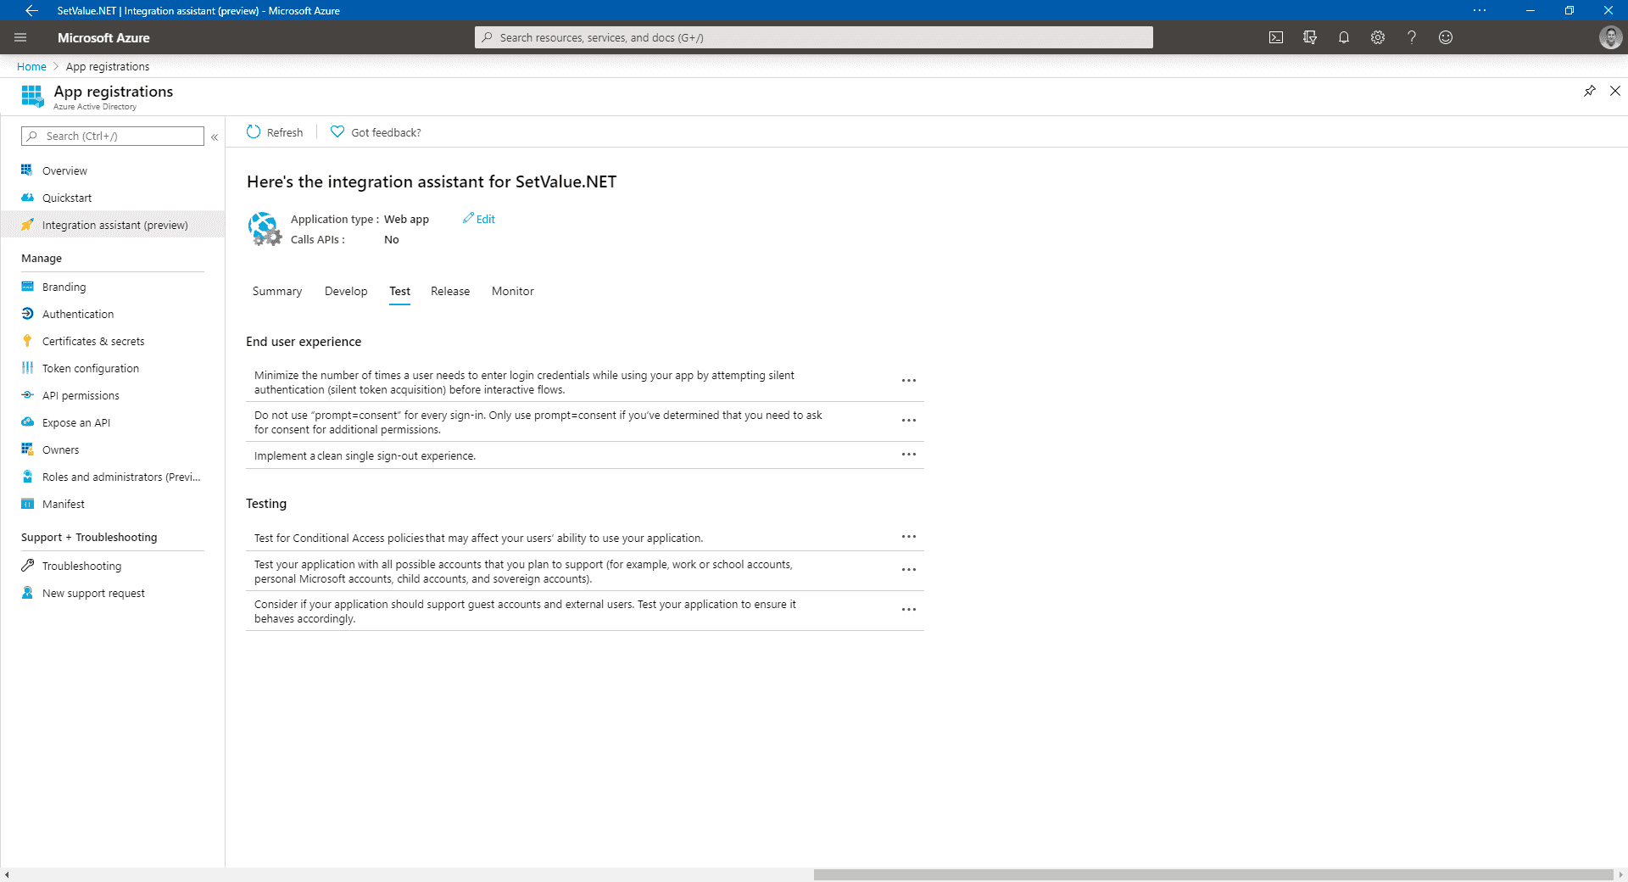This screenshot has height=882, width=1628.
Task: Click the Got feedback heart icon
Action: 337,131
